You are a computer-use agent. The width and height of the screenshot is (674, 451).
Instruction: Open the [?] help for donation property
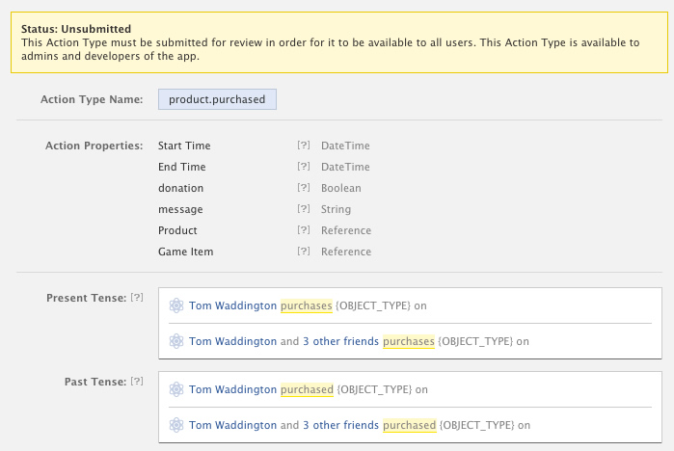click(x=304, y=188)
